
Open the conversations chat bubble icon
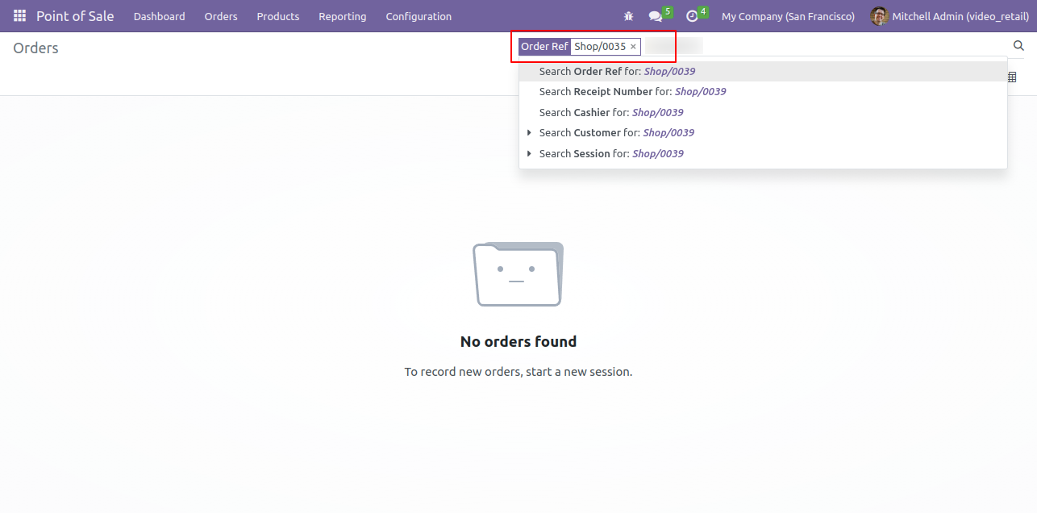[656, 16]
